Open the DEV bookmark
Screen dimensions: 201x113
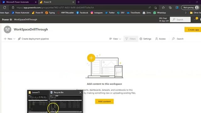tap(121, 13)
